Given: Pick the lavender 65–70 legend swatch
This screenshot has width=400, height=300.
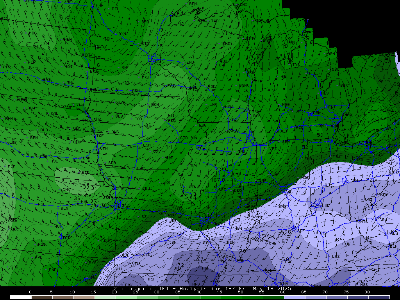Looking at the screenshot, I should pyautogui.click(x=316, y=297).
